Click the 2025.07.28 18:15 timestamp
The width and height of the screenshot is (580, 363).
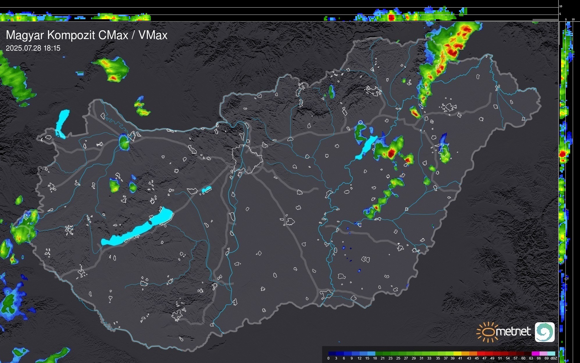33,48
